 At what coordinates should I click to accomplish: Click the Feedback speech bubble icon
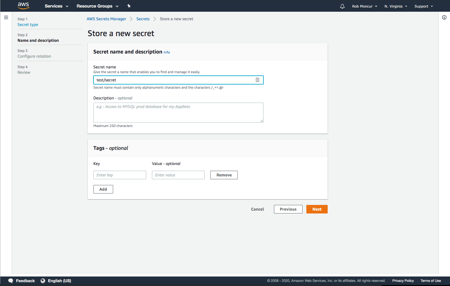tap(11, 281)
